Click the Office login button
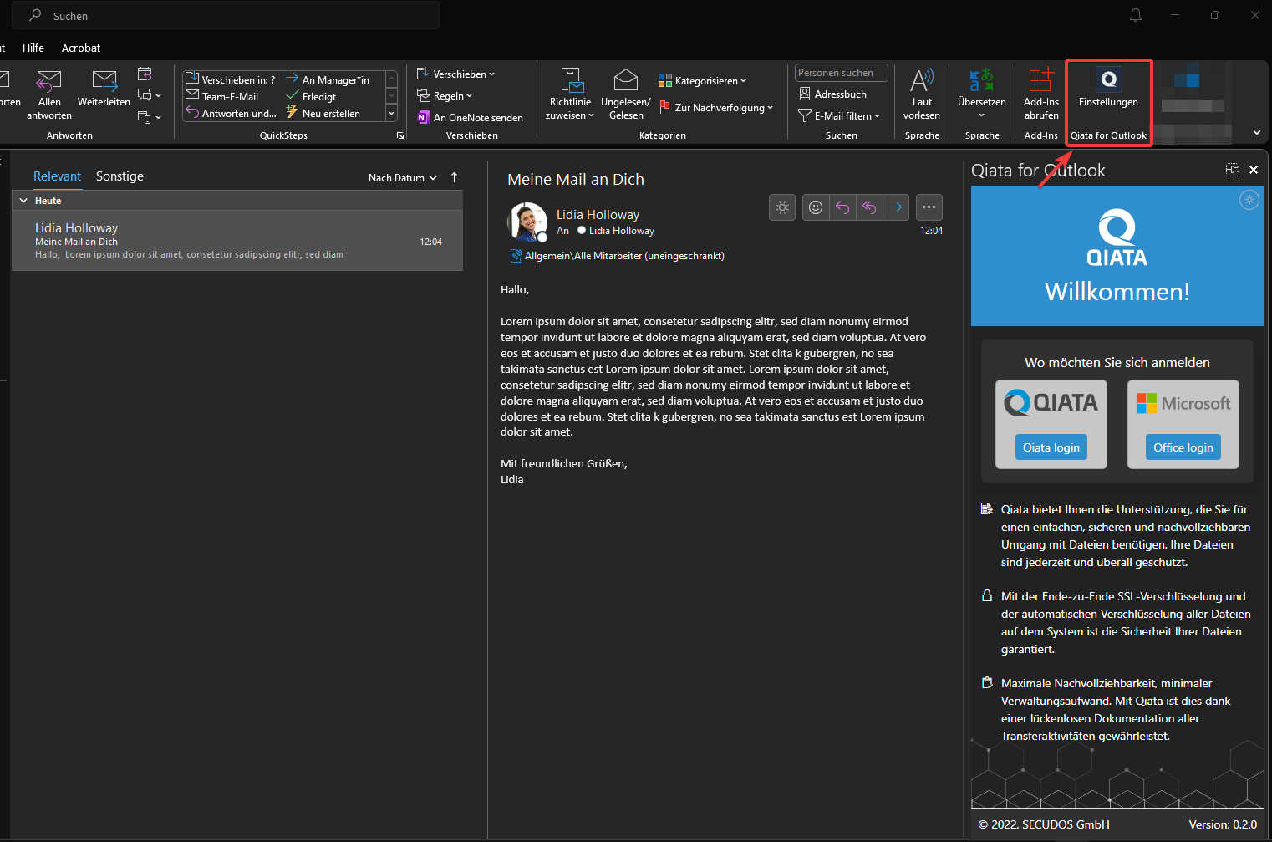 (x=1183, y=447)
